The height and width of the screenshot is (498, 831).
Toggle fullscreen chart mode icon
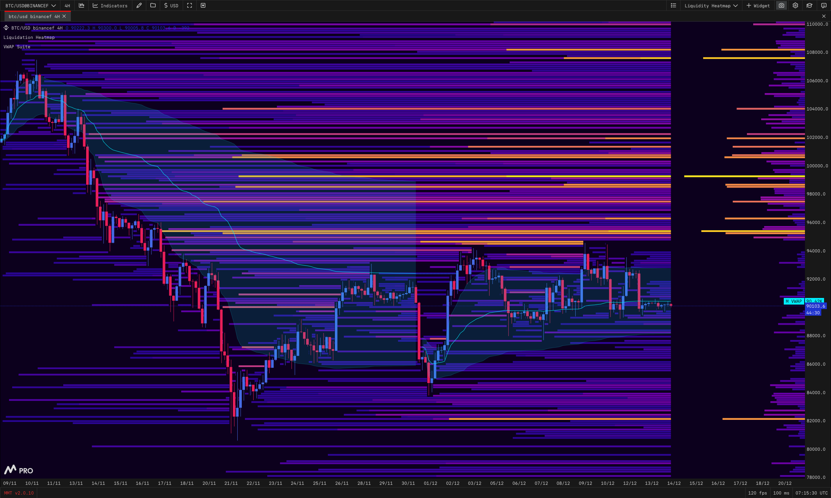coord(189,6)
